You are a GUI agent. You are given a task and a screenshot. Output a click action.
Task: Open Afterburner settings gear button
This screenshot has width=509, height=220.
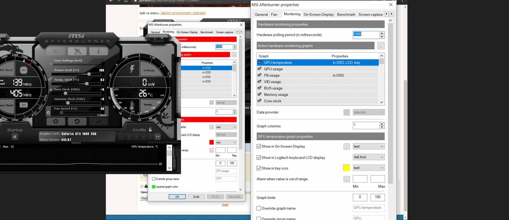pyautogui.click(x=56, y=121)
